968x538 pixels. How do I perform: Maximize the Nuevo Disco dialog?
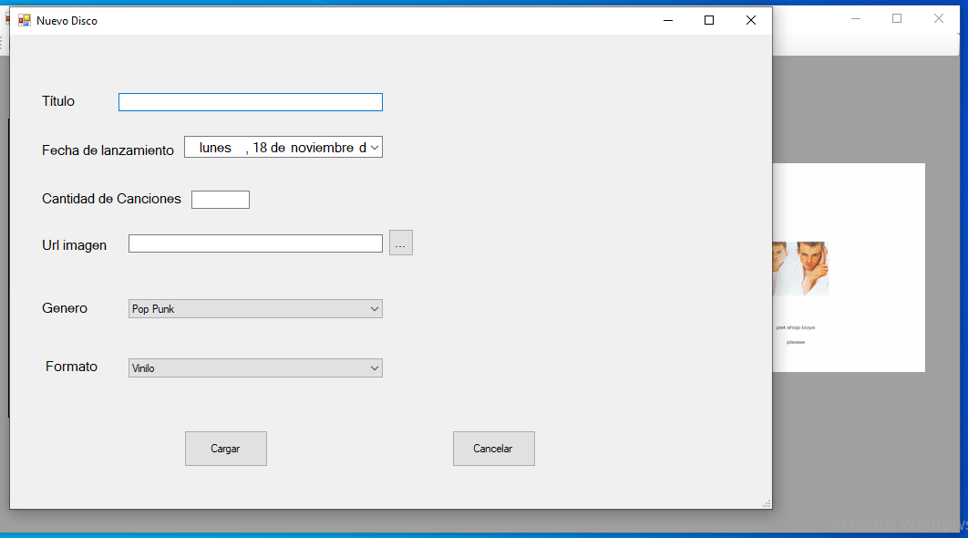pyautogui.click(x=709, y=20)
